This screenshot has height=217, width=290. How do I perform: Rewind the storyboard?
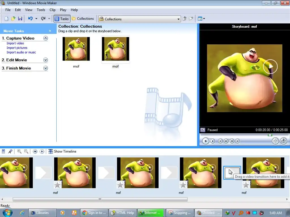(x=35, y=151)
